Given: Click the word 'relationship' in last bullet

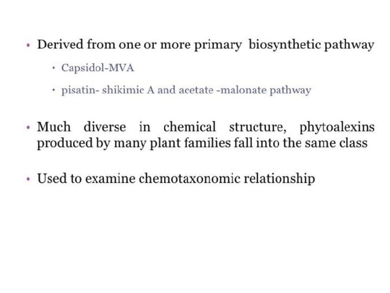Looking at the screenshot, I should click(x=279, y=179).
